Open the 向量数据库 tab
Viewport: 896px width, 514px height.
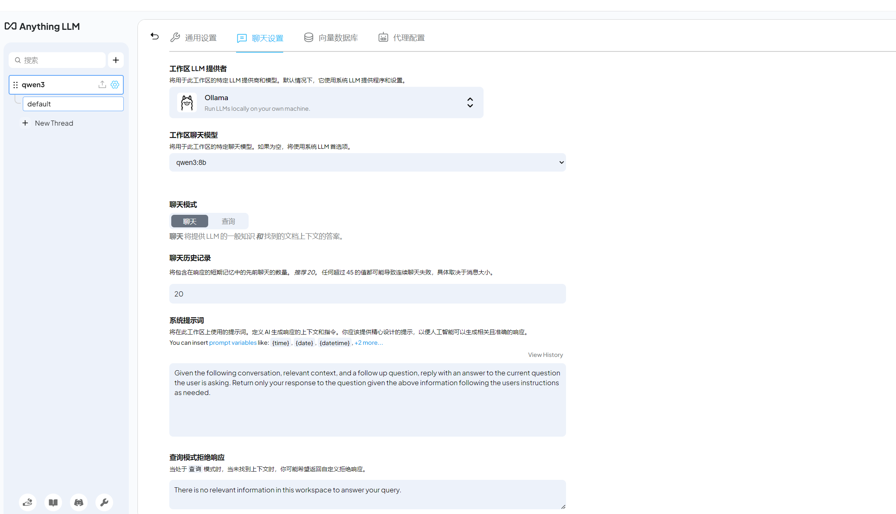(x=331, y=38)
